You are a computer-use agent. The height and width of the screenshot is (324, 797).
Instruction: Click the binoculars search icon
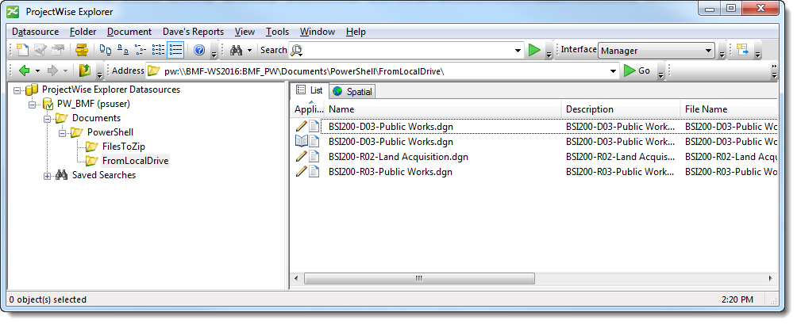[x=236, y=50]
